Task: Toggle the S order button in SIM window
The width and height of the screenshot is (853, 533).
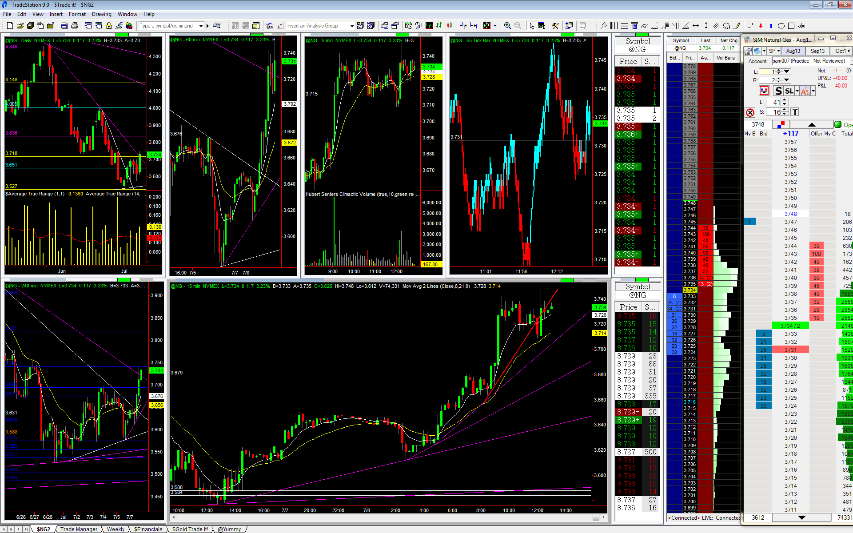Action: click(778, 91)
